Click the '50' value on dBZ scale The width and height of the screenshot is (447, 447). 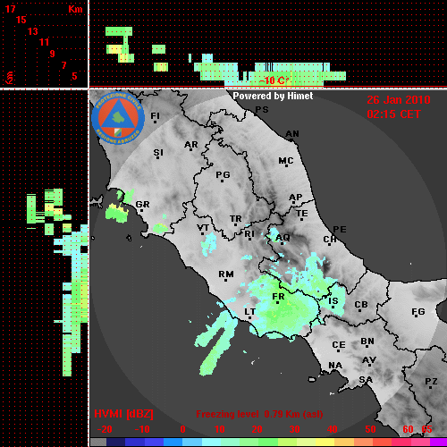pyautogui.click(x=370, y=429)
